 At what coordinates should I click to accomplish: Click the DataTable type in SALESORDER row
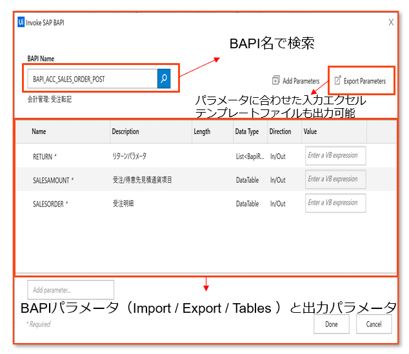coord(247,204)
